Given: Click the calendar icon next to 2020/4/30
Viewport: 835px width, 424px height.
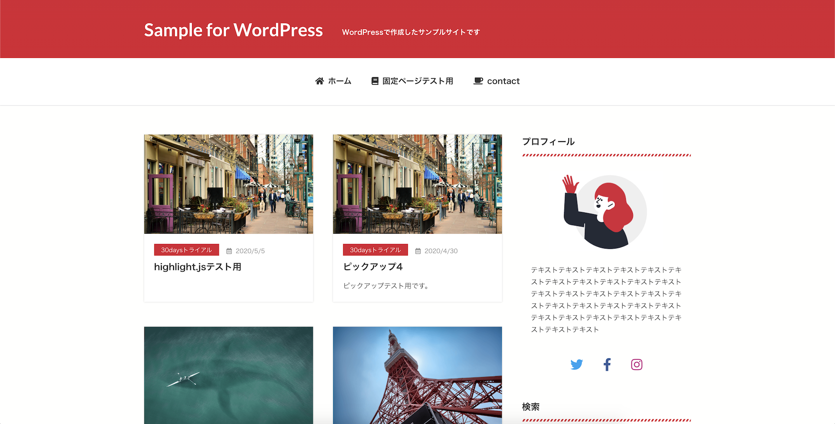Looking at the screenshot, I should click(x=418, y=251).
